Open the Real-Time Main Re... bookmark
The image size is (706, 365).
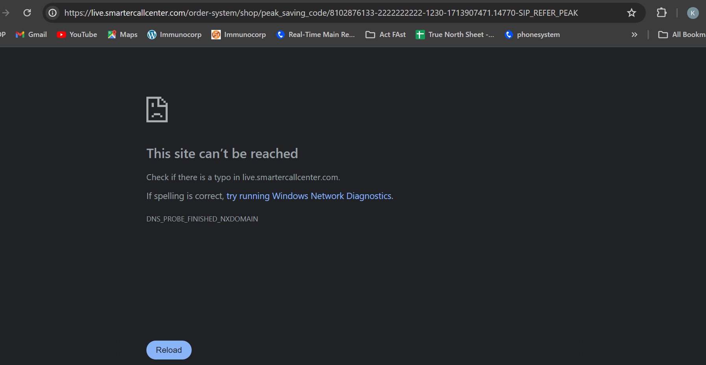(316, 35)
